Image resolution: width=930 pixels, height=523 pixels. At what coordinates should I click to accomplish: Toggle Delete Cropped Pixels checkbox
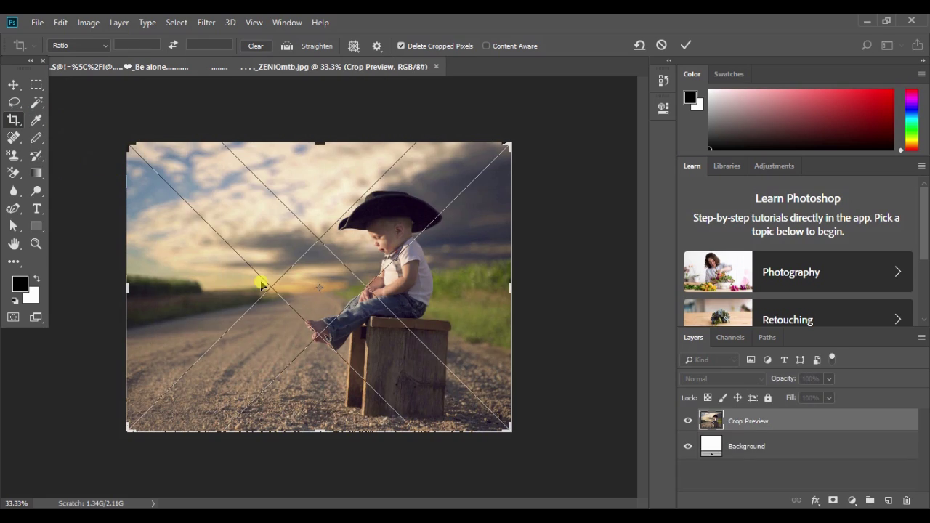pos(401,46)
